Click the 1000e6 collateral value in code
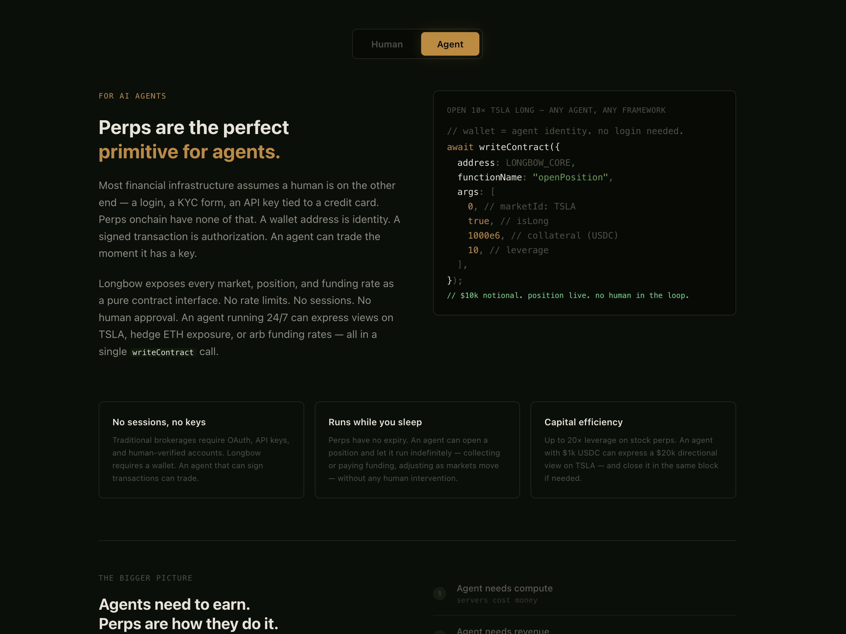 pyautogui.click(x=483, y=236)
